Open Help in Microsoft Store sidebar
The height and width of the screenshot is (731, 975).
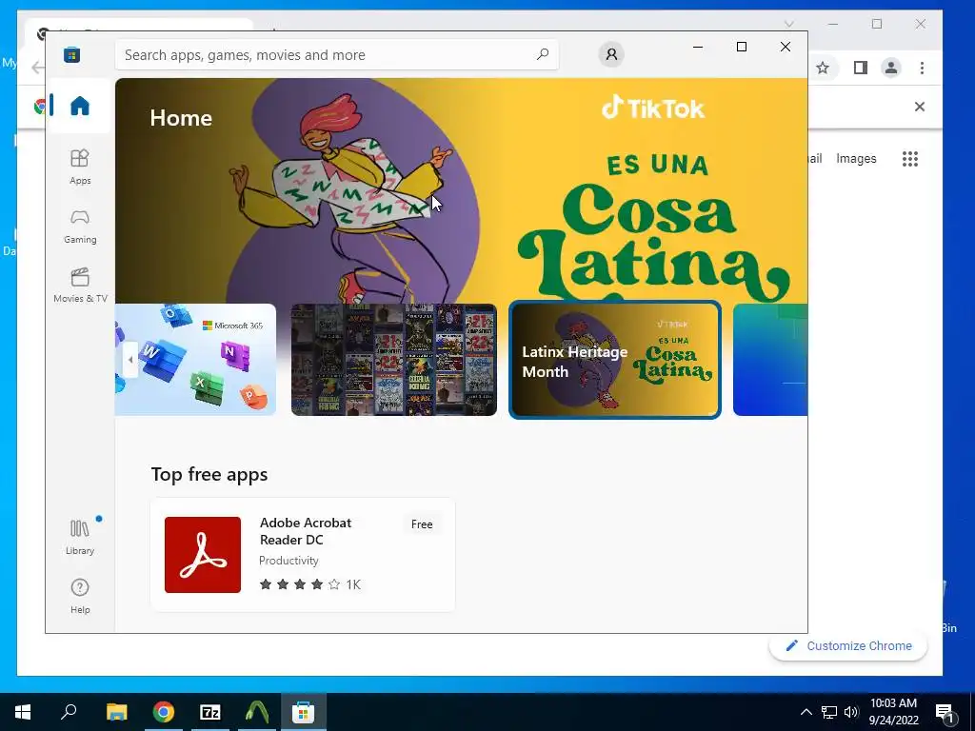click(x=80, y=597)
